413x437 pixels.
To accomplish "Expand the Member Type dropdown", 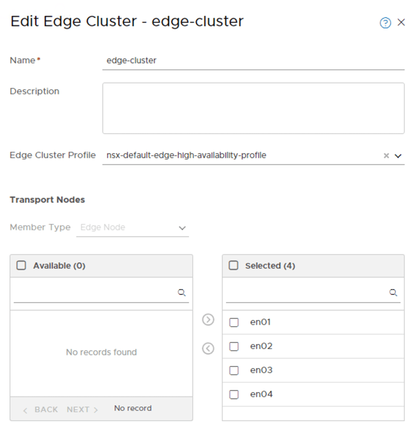I will (x=183, y=227).
